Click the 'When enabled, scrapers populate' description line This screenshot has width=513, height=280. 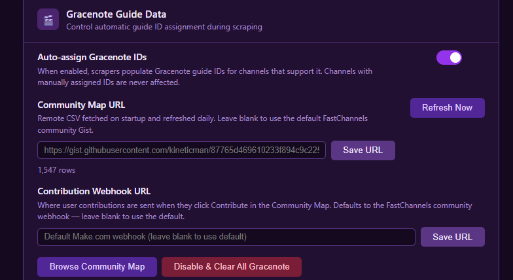205,71
